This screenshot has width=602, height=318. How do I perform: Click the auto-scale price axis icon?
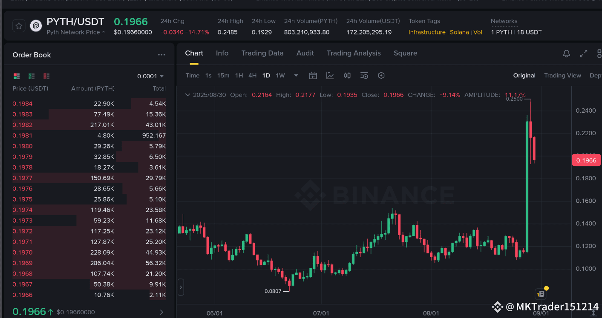coord(594,313)
